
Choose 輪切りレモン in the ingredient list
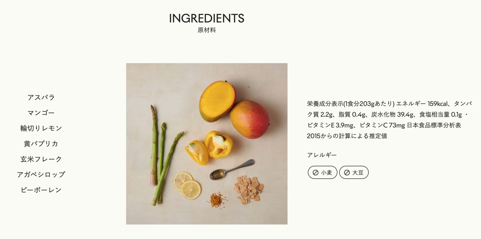tap(41, 128)
